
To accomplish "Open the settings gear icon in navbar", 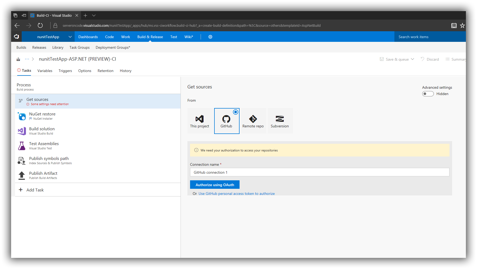I will click(x=210, y=37).
